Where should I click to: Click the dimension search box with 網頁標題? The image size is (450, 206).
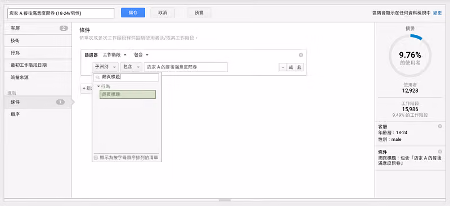click(x=126, y=77)
